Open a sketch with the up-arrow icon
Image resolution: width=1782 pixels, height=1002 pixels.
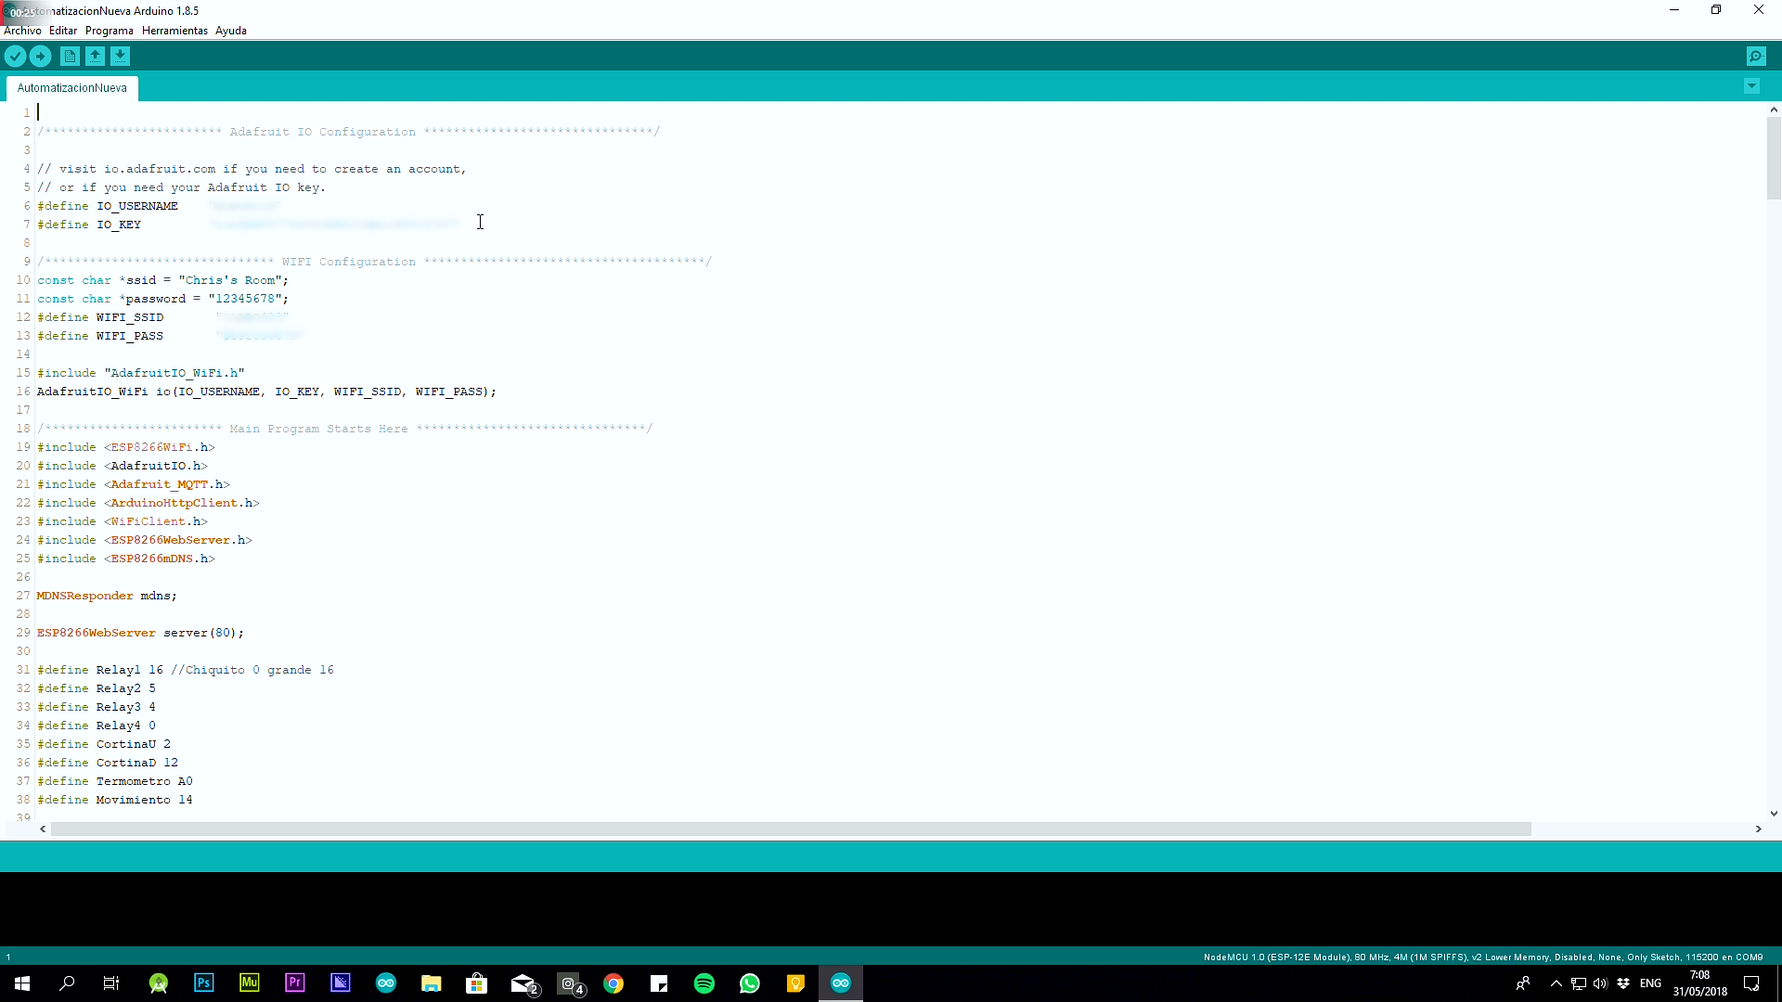pos(95,57)
